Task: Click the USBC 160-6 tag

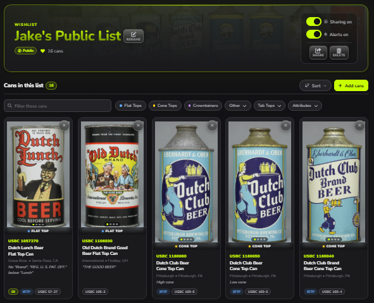Action: [184, 292]
